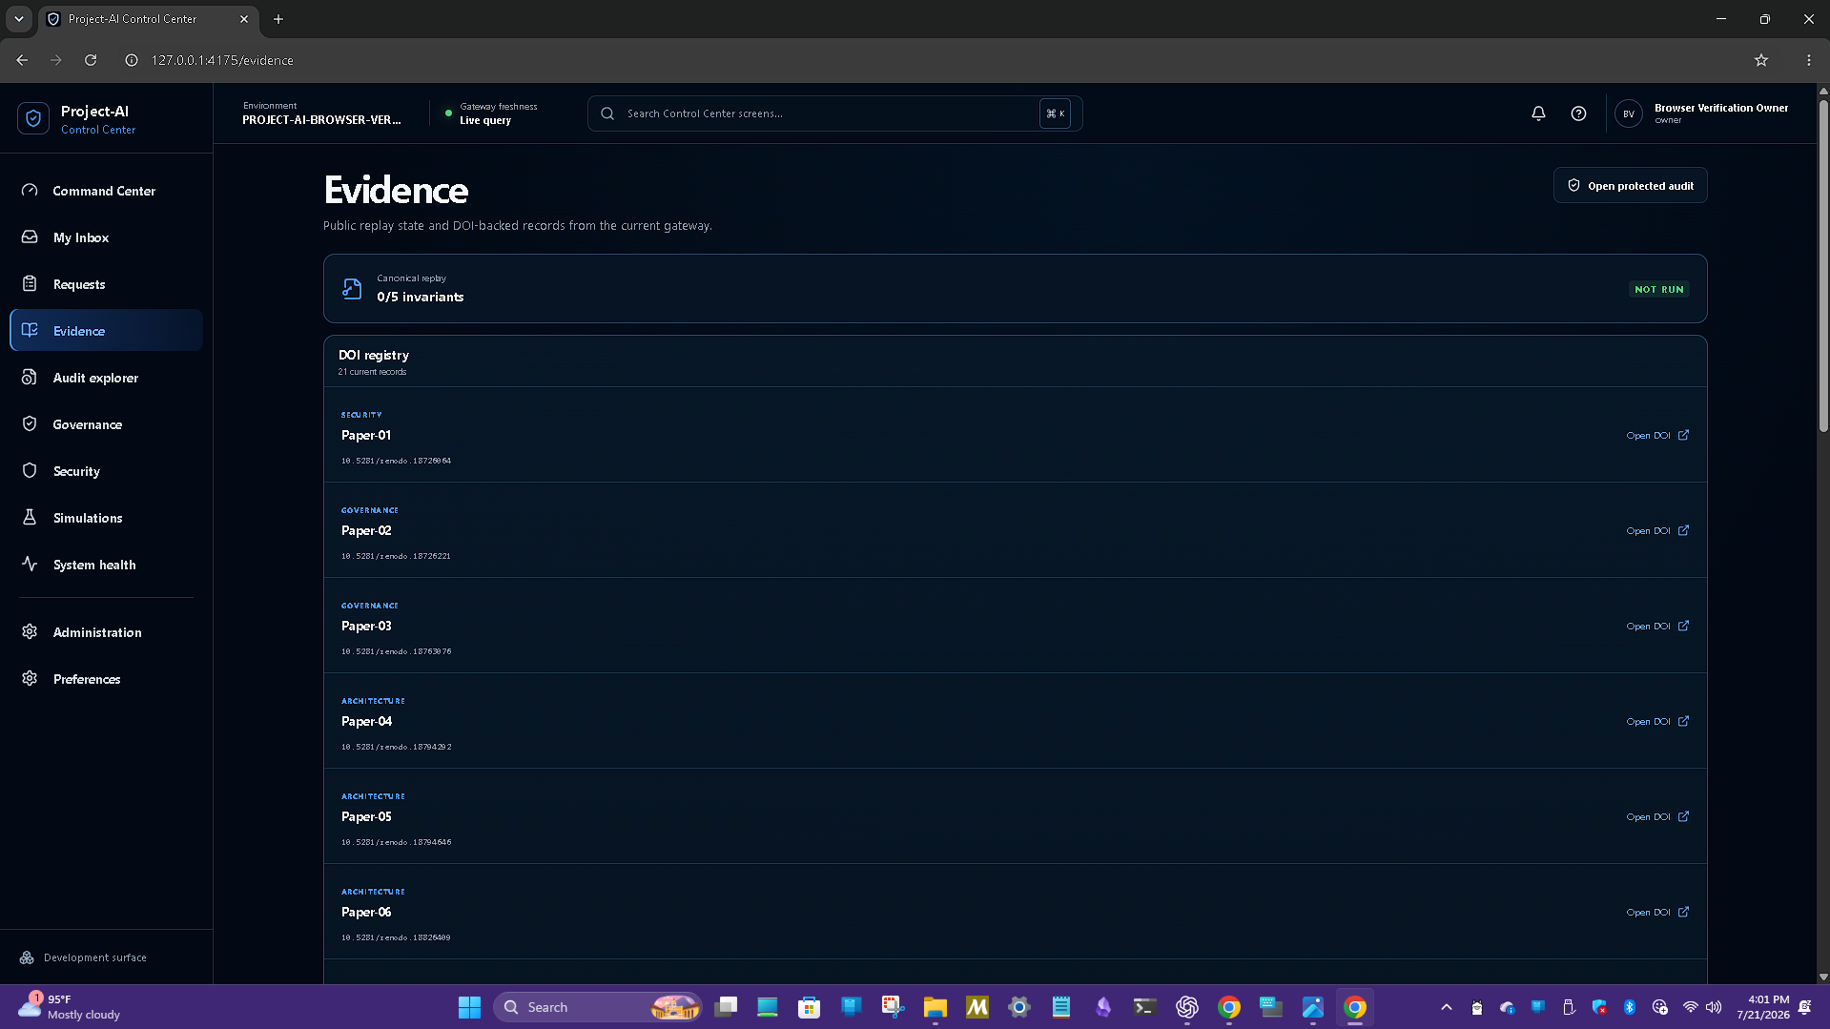1830x1029 pixels.
Task: Go back with the browser back arrow
Action: [22, 60]
